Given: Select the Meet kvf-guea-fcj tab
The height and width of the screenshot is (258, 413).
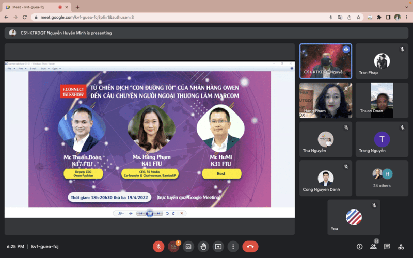Looking at the screenshot, I should pos(37,7).
